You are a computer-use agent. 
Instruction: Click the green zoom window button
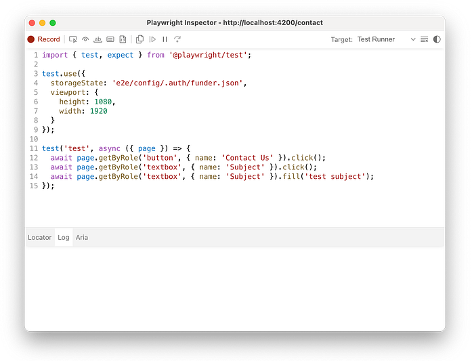[53, 23]
